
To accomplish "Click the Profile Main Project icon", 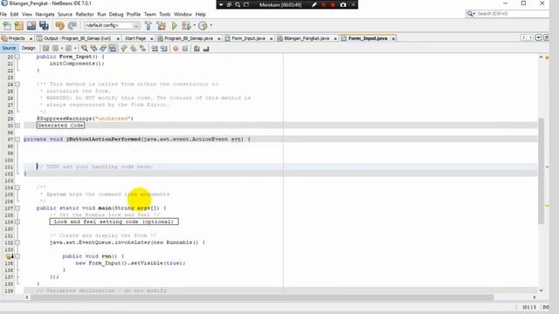I will coord(203,25).
